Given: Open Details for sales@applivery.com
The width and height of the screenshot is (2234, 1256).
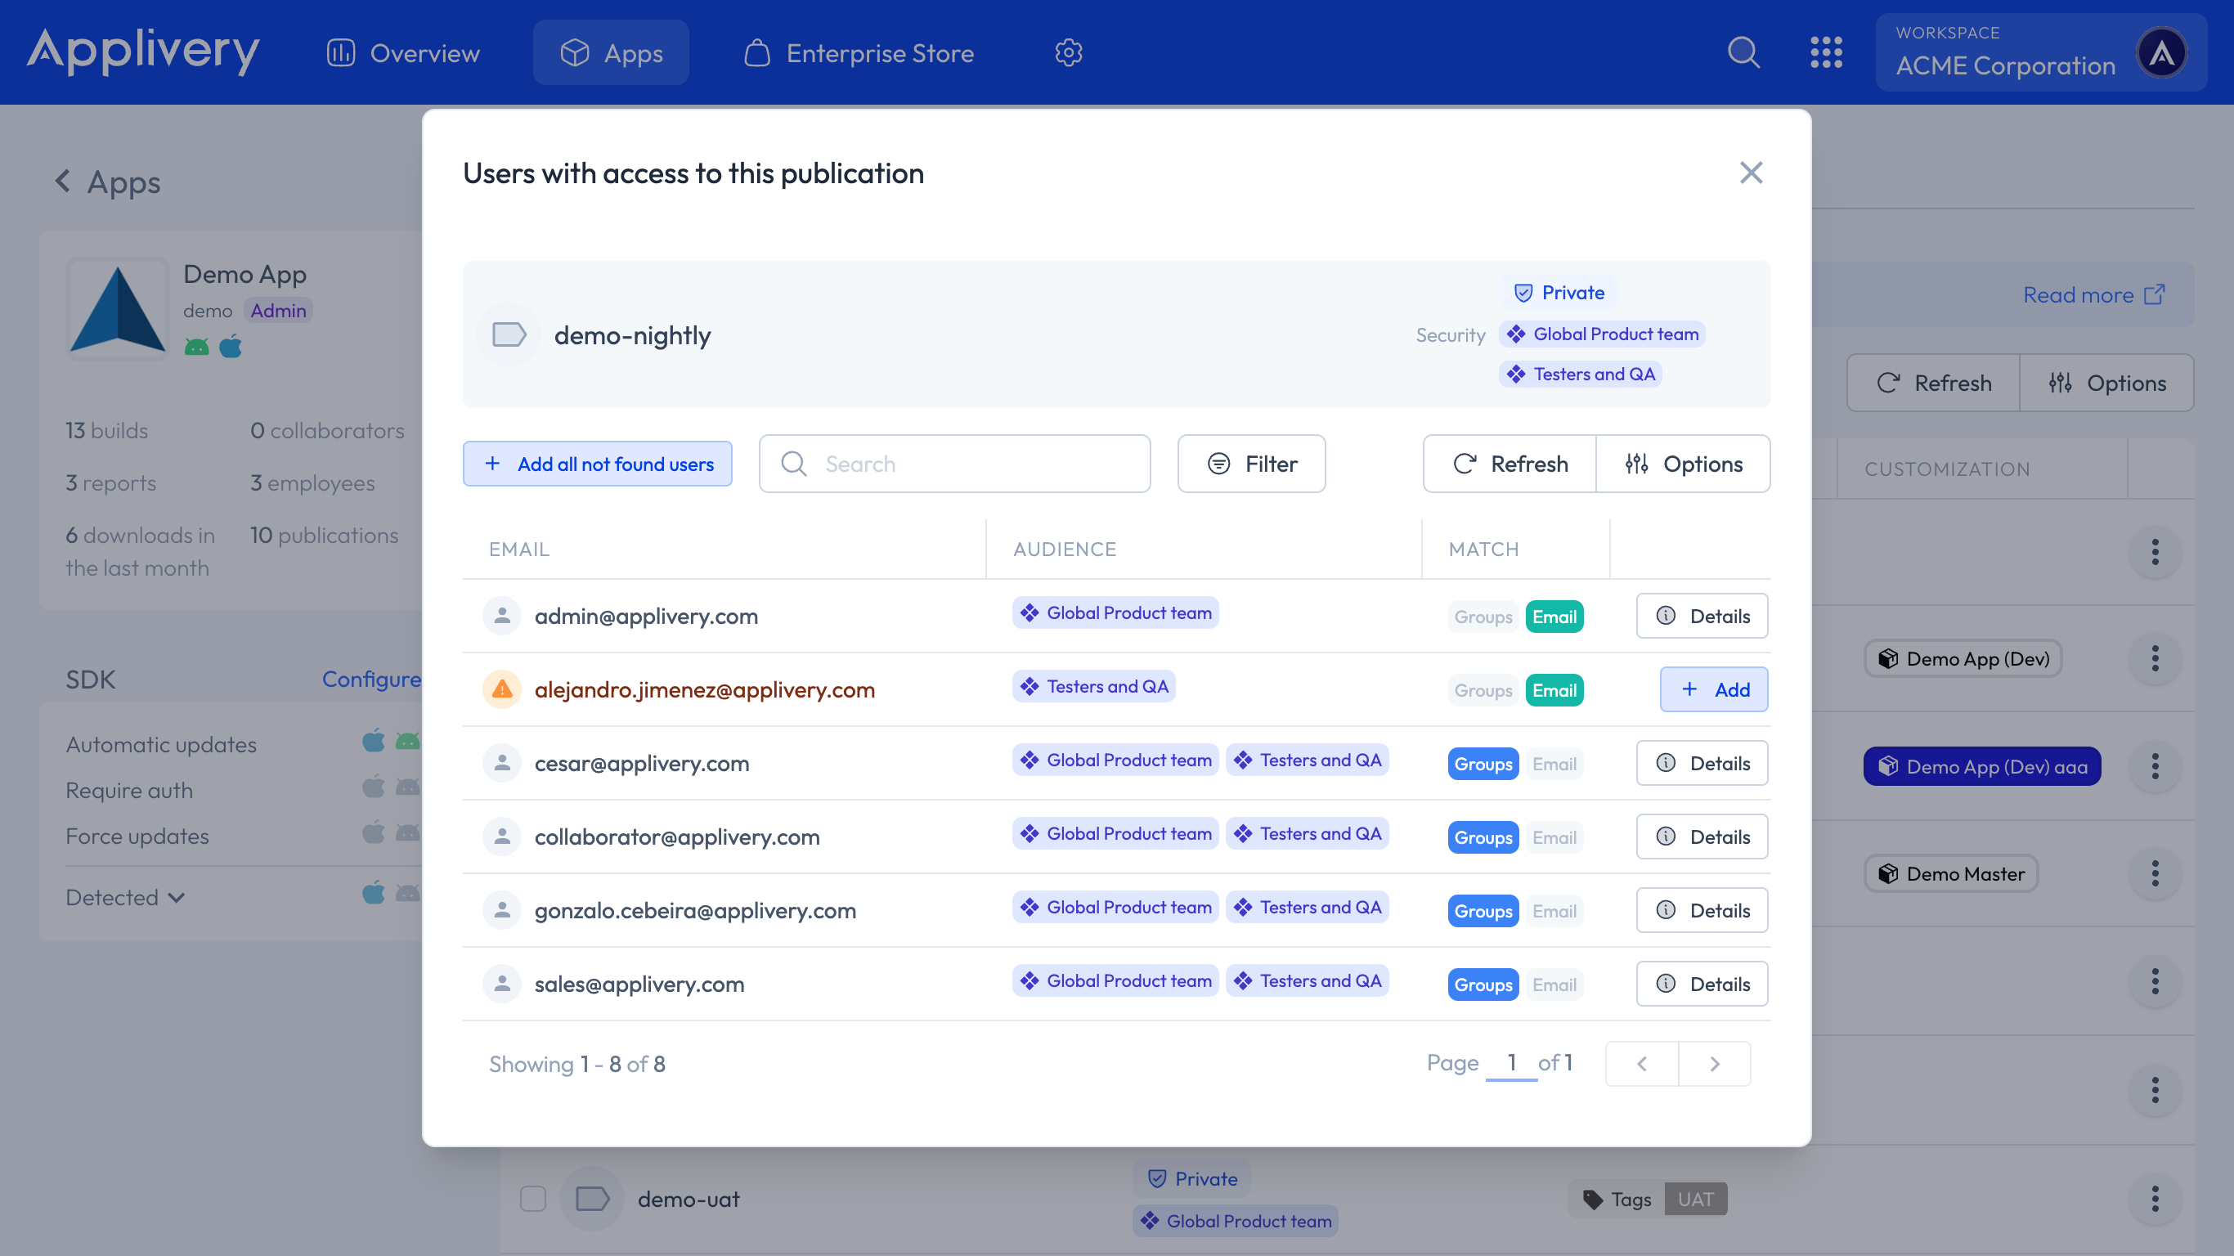Looking at the screenshot, I should tap(1702, 984).
